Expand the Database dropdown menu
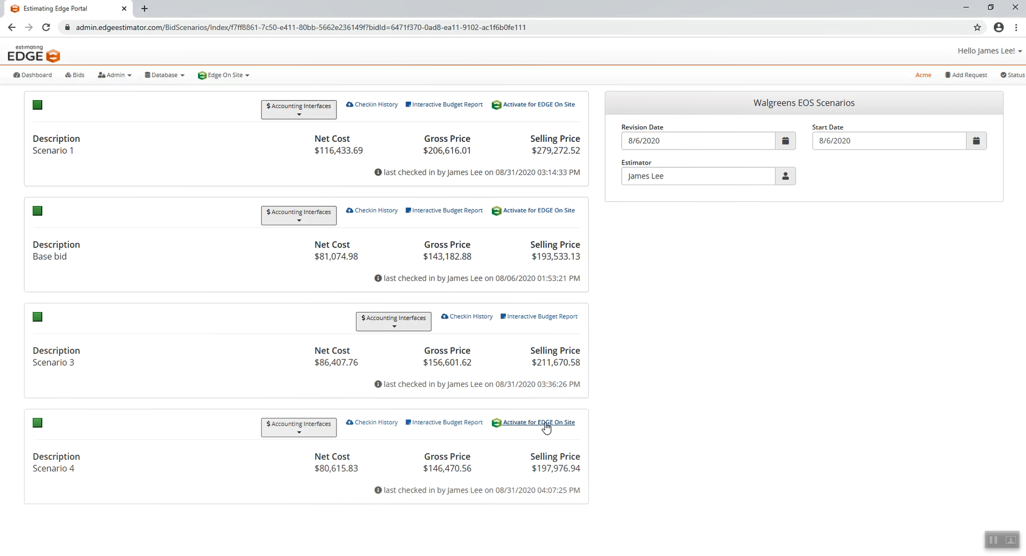This screenshot has width=1026, height=556. point(165,75)
